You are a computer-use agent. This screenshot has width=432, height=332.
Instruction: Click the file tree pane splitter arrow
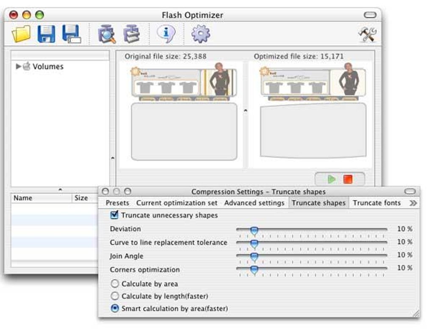tap(112, 158)
